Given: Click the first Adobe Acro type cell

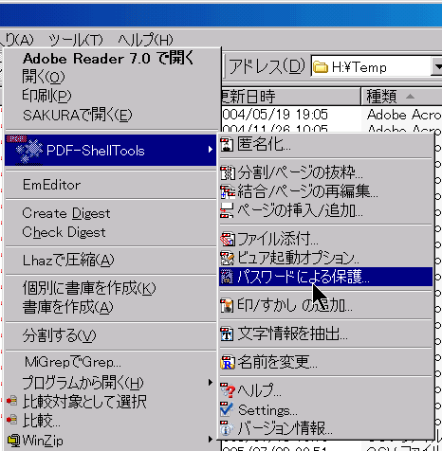Looking at the screenshot, I should pyautogui.click(x=404, y=115).
